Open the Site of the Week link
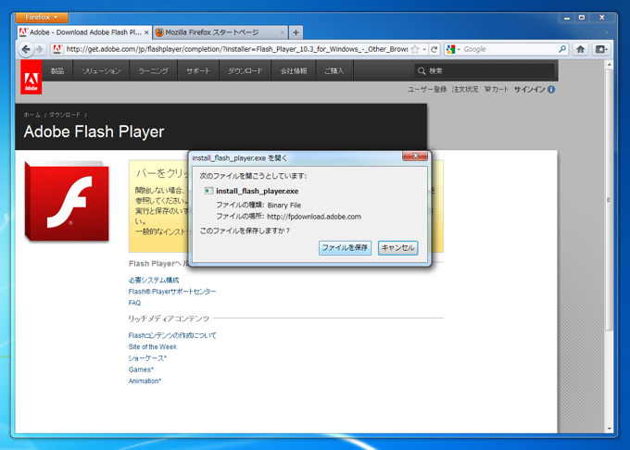This screenshot has width=630, height=450. pyautogui.click(x=153, y=347)
